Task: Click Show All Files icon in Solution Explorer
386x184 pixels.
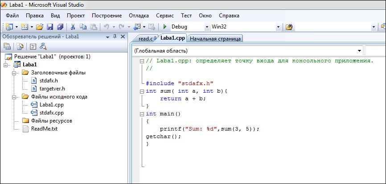Action: coord(20,46)
